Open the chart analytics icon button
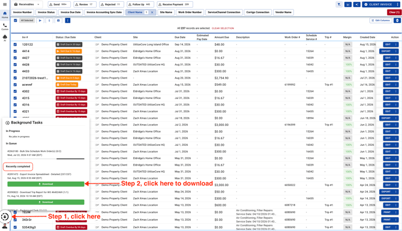The width and height of the screenshot is (402, 231). pyautogui.click(x=348, y=4)
